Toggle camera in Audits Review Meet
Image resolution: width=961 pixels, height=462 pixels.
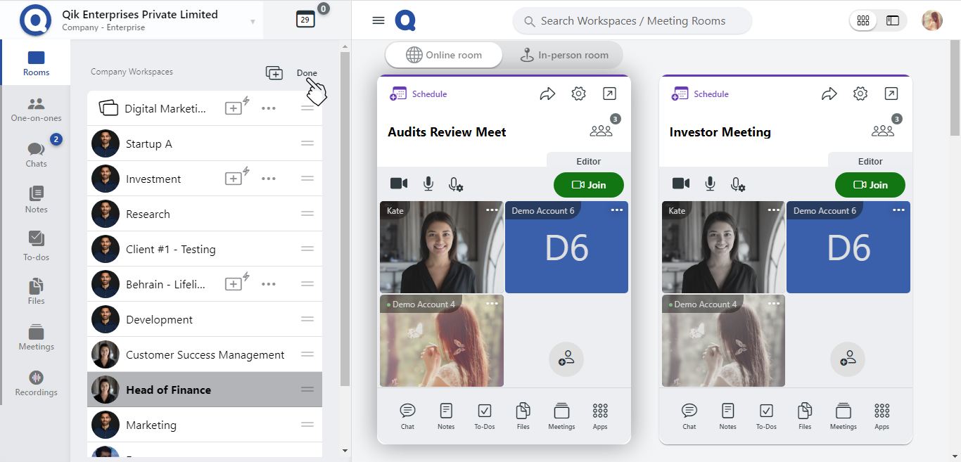coord(399,184)
